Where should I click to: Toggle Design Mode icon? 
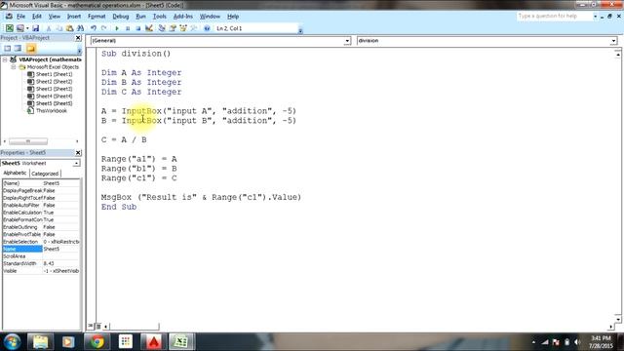(x=149, y=28)
